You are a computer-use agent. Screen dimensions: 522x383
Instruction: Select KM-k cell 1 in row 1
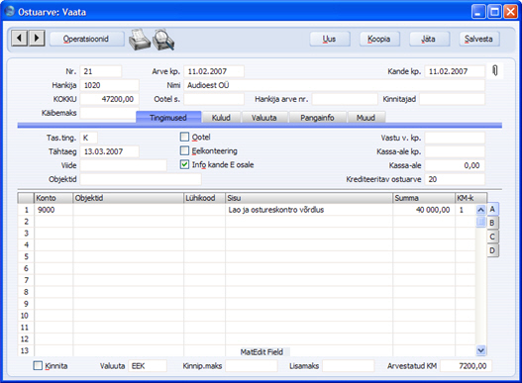pyautogui.click(x=466, y=210)
